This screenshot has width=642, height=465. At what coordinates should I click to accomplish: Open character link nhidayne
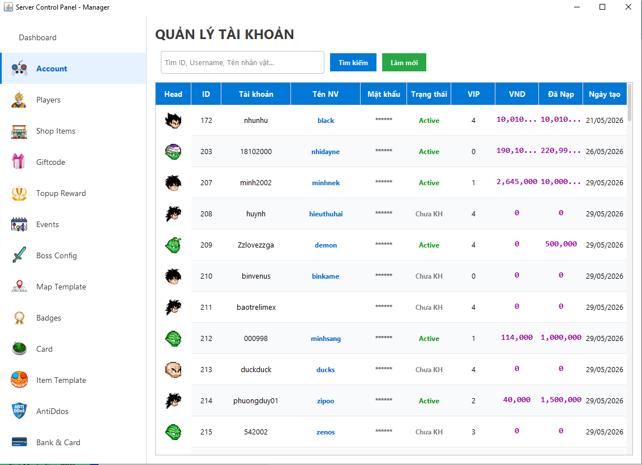326,152
